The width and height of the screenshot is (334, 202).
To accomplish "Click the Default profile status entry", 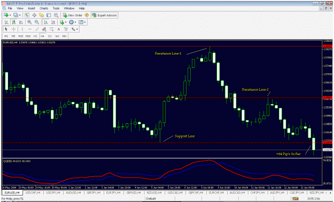I will tap(151, 199).
